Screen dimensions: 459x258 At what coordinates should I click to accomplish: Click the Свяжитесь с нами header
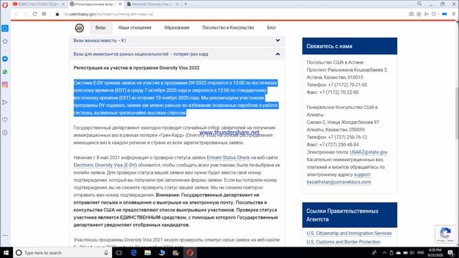pos(349,46)
